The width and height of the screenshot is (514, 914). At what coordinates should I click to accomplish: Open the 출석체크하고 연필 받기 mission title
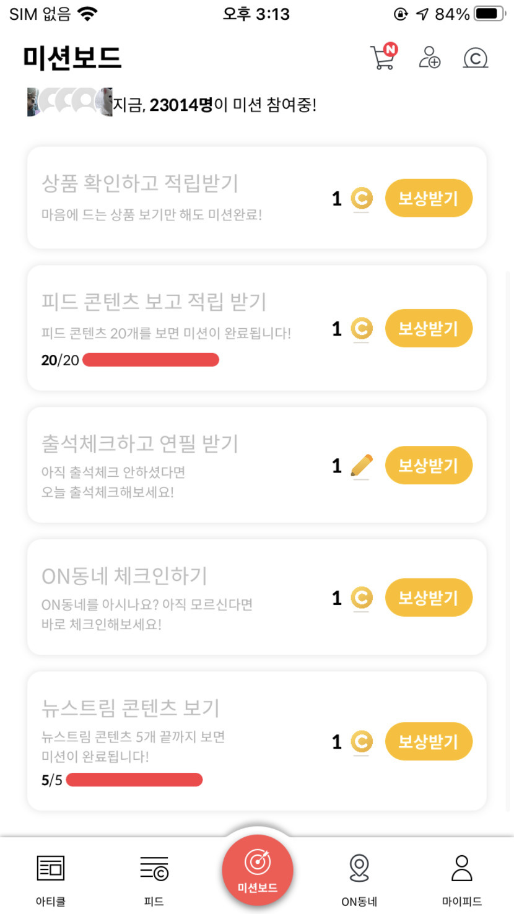(140, 443)
